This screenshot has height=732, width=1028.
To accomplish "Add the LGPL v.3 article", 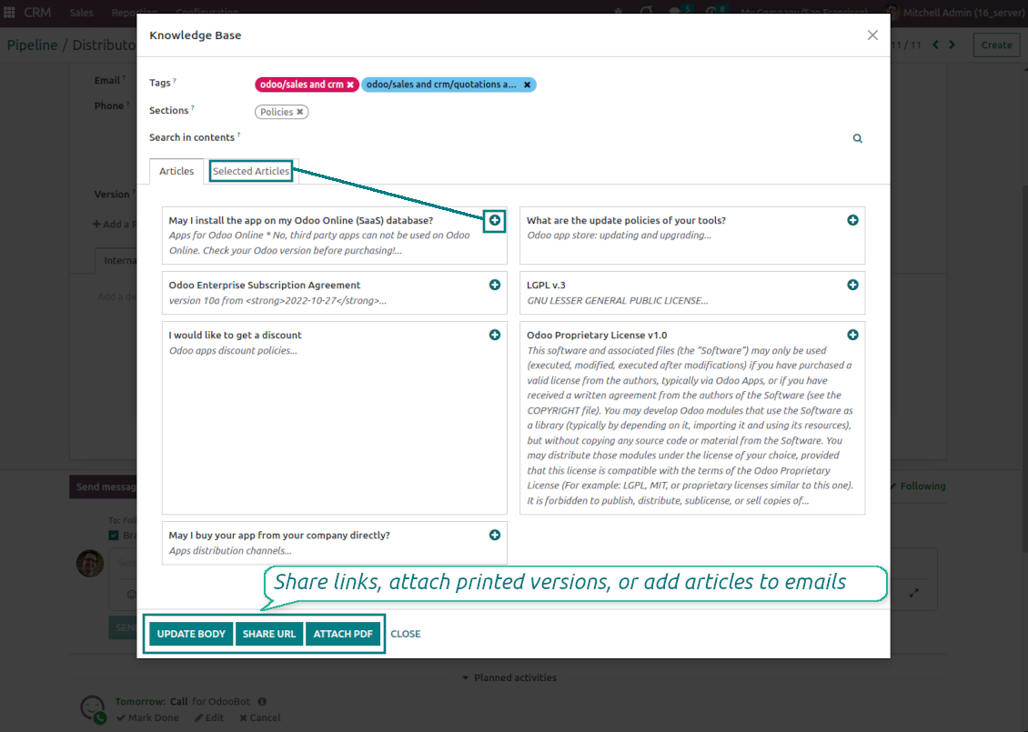I will [852, 285].
